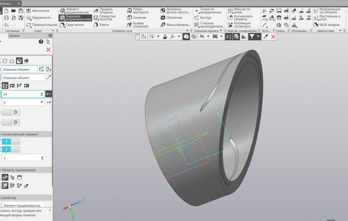
Task: Expand the Диагностика panel arrow
Action: (x=340, y=31)
